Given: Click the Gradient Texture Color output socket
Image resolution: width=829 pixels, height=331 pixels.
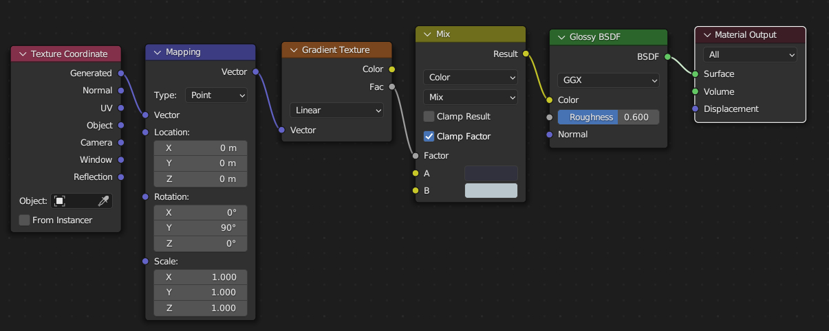Looking at the screenshot, I should (x=391, y=69).
